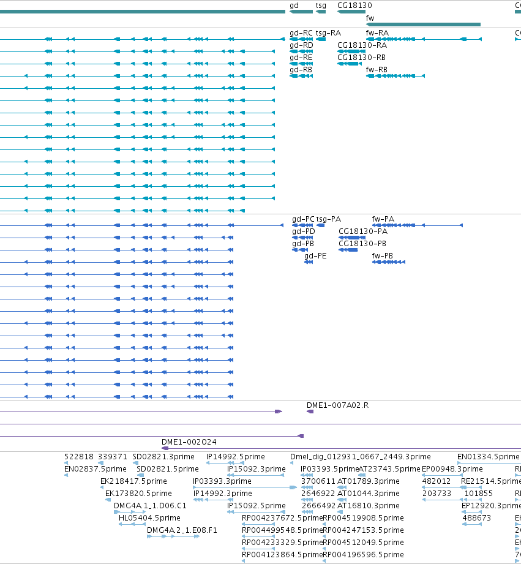Click the 101855 EST label
Image resolution: width=521 pixels, height=564 pixels.
(x=479, y=494)
